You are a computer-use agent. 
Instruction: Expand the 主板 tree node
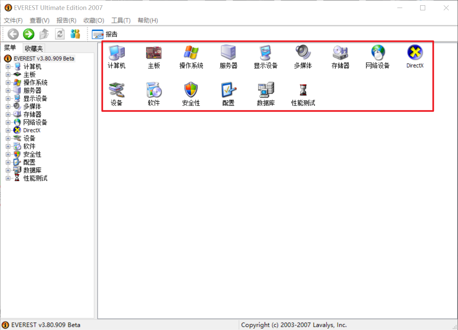coord(8,75)
